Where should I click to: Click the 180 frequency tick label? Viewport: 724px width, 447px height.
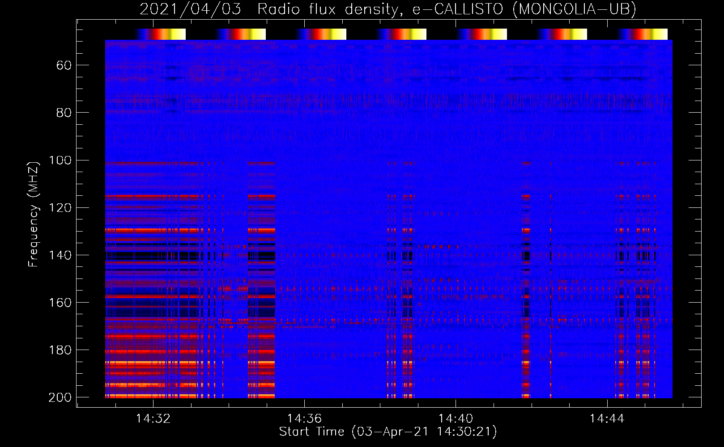[60, 350]
